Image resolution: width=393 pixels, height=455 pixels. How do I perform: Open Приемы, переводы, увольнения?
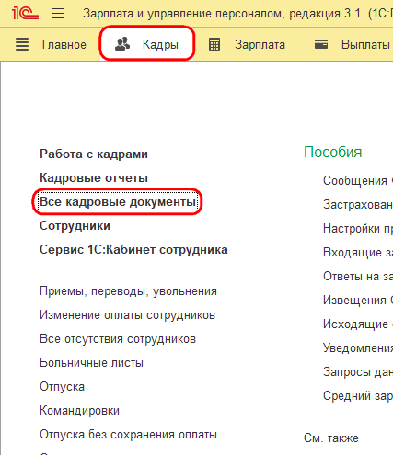128,291
